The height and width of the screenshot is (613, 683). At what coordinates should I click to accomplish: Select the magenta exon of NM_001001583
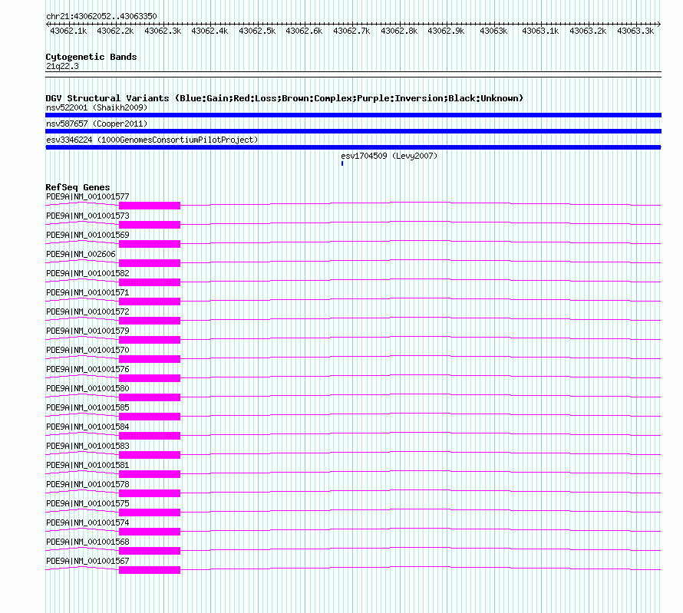pos(150,454)
